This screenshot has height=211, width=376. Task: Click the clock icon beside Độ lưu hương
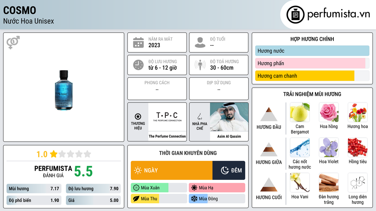tap(138, 65)
